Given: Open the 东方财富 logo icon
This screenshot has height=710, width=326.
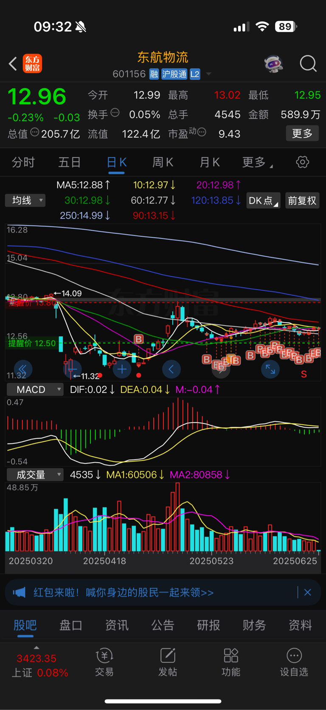Looking at the screenshot, I should click(x=32, y=64).
